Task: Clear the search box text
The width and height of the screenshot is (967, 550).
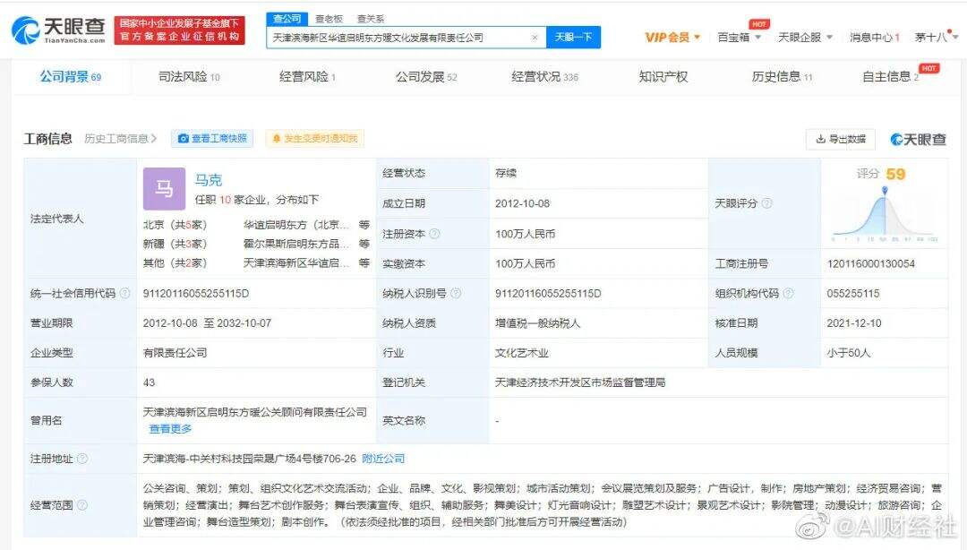Action: (x=534, y=38)
